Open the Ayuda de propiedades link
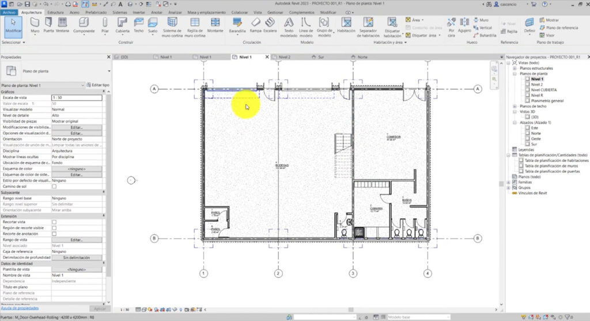590x321 pixels. (20, 308)
